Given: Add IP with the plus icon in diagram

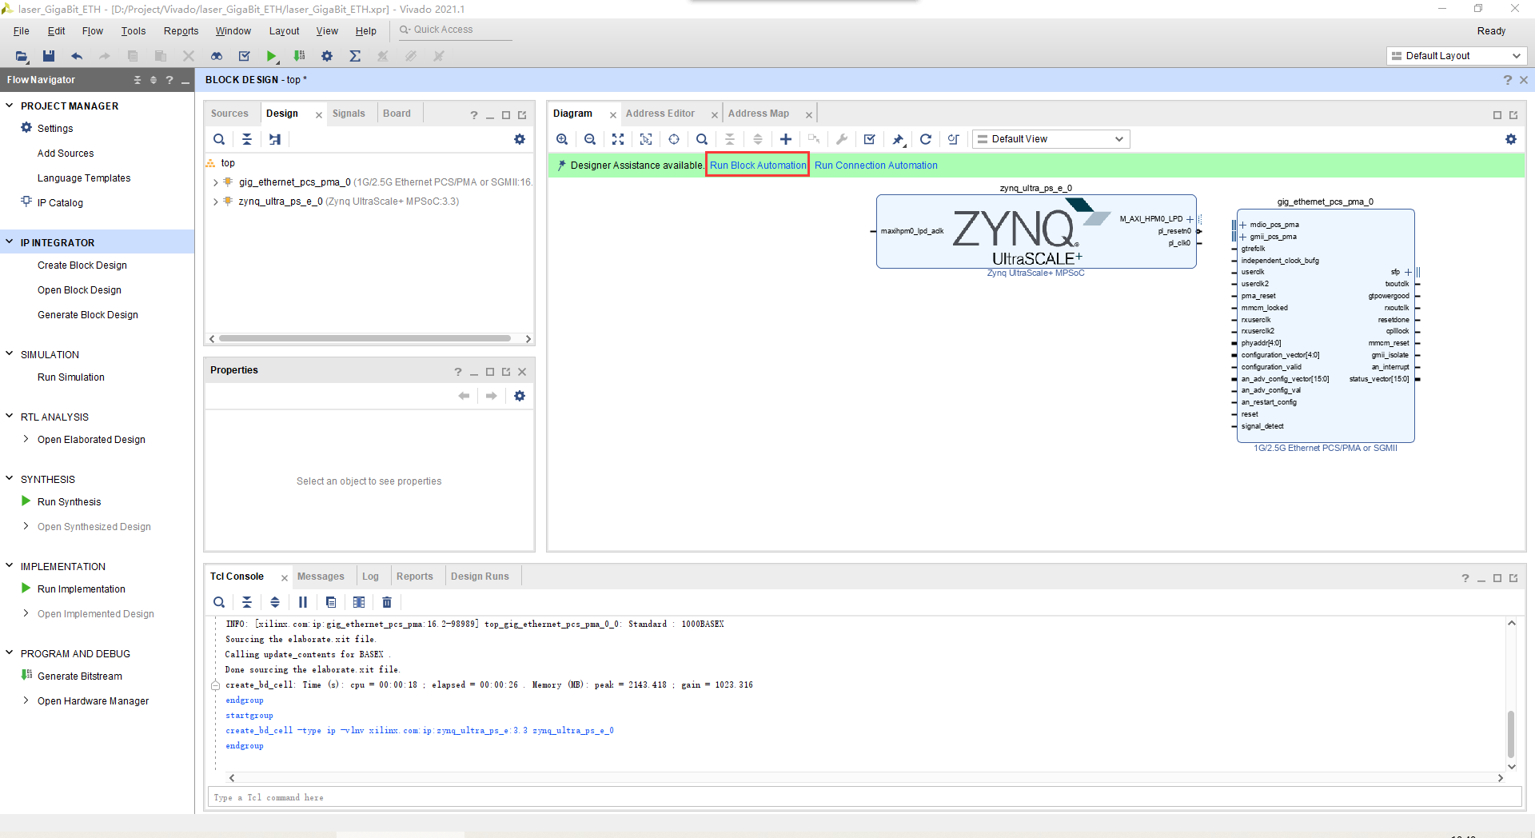Looking at the screenshot, I should pos(786,138).
